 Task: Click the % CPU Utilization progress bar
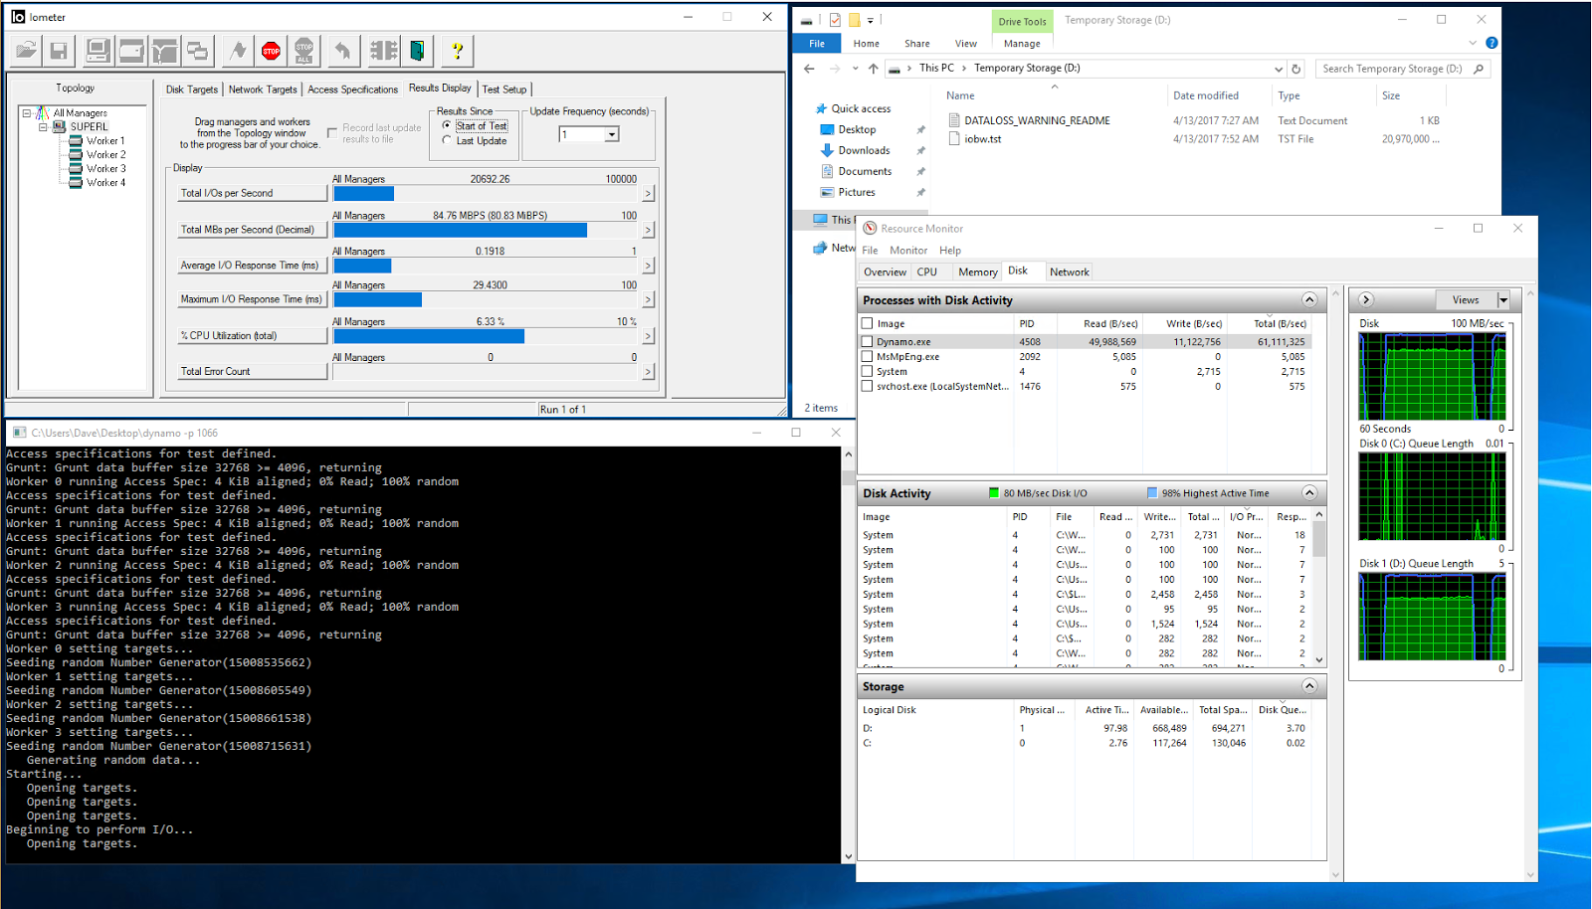pos(487,336)
